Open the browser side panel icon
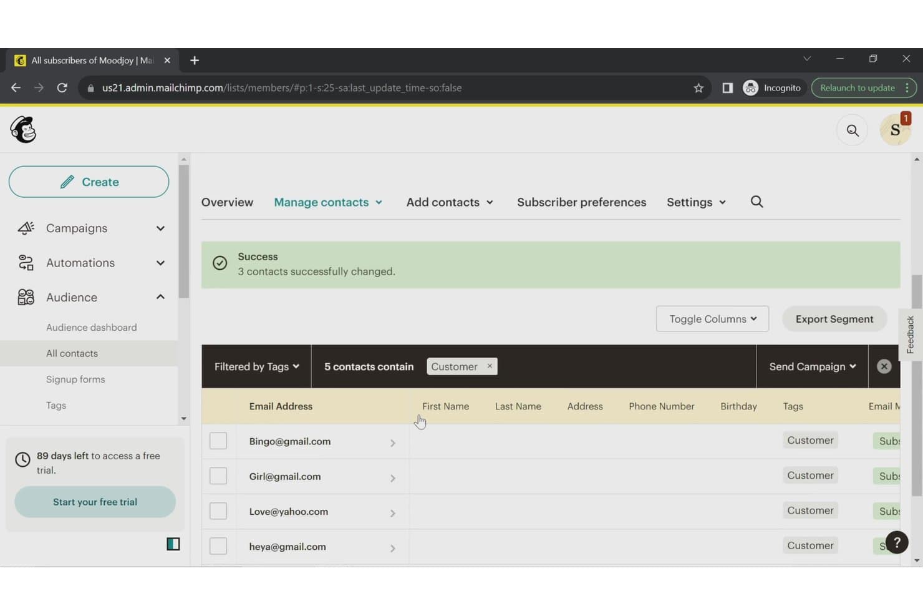The height and width of the screenshot is (616, 923). 727,88
